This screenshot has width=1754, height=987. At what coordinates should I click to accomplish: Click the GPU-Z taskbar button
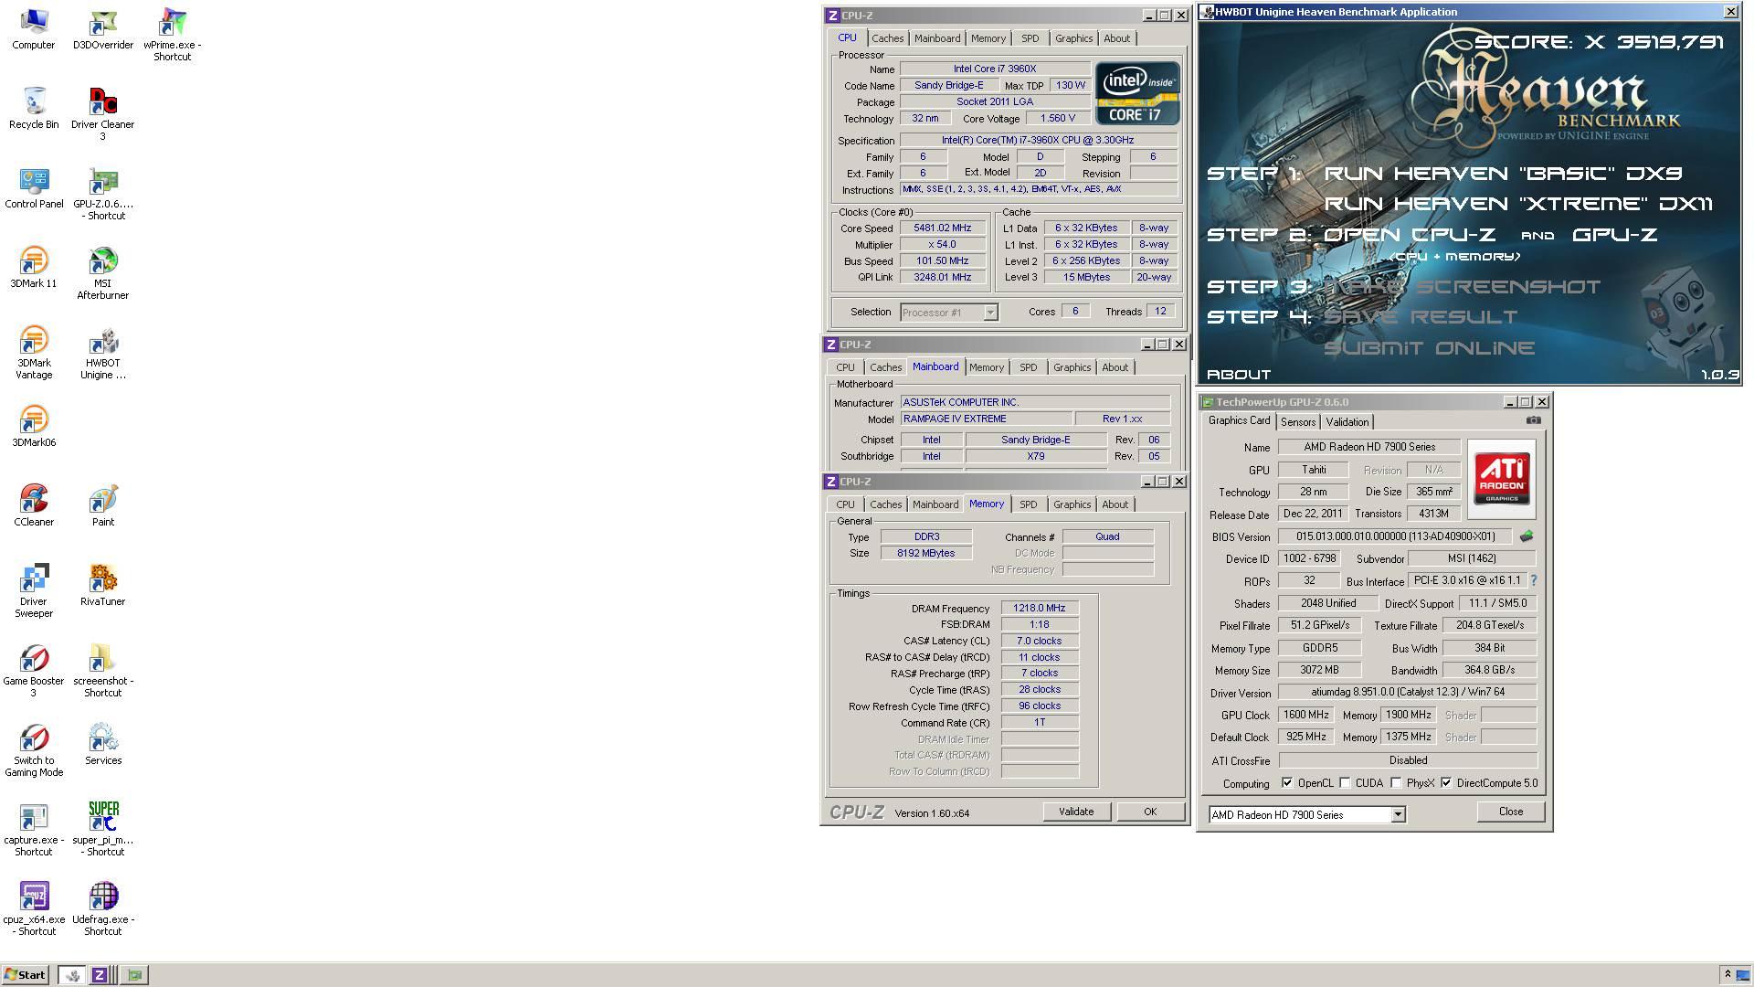point(135,975)
